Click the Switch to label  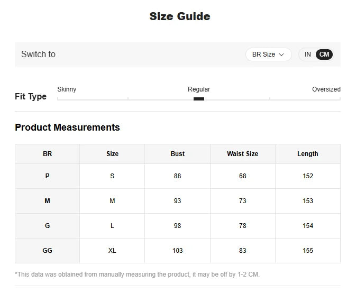pos(39,54)
